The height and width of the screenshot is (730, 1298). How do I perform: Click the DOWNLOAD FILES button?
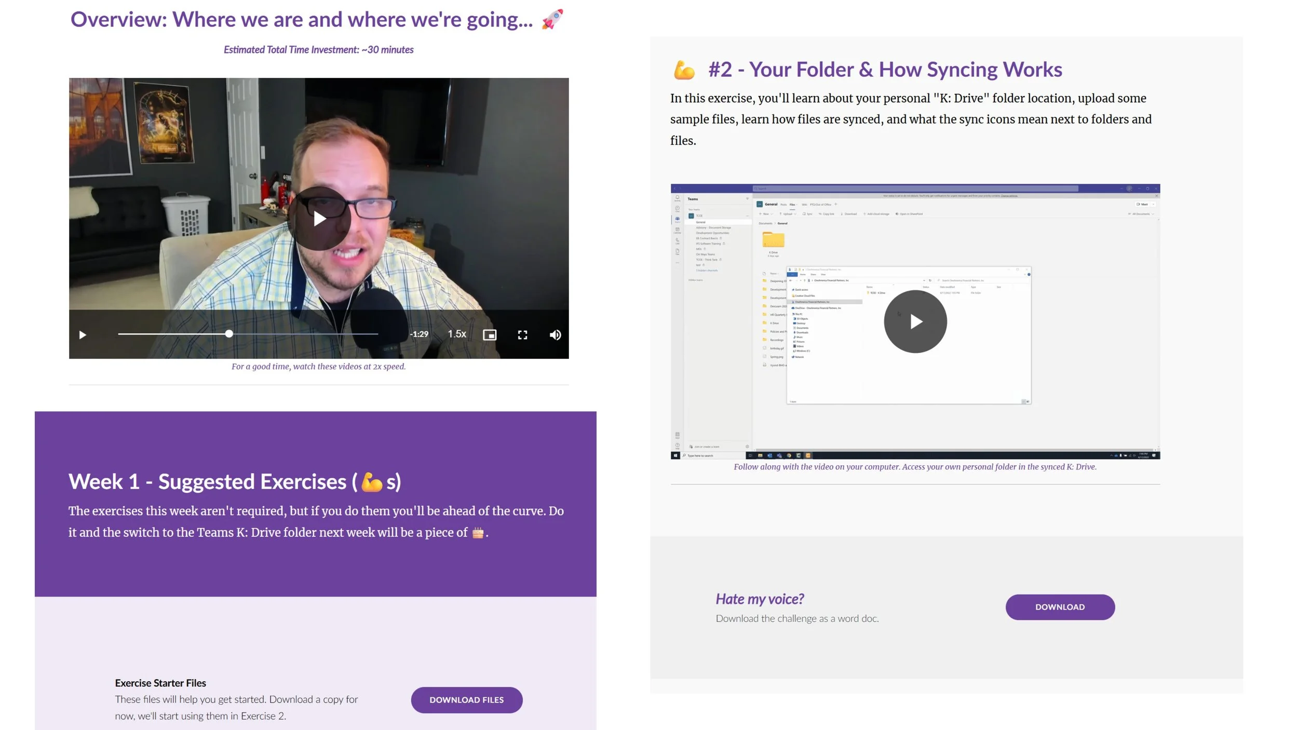[466, 700]
